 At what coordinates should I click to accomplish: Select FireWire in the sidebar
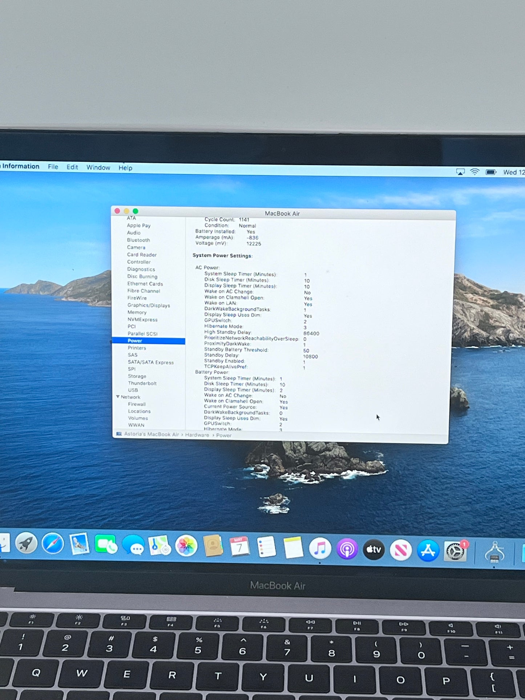point(137,298)
